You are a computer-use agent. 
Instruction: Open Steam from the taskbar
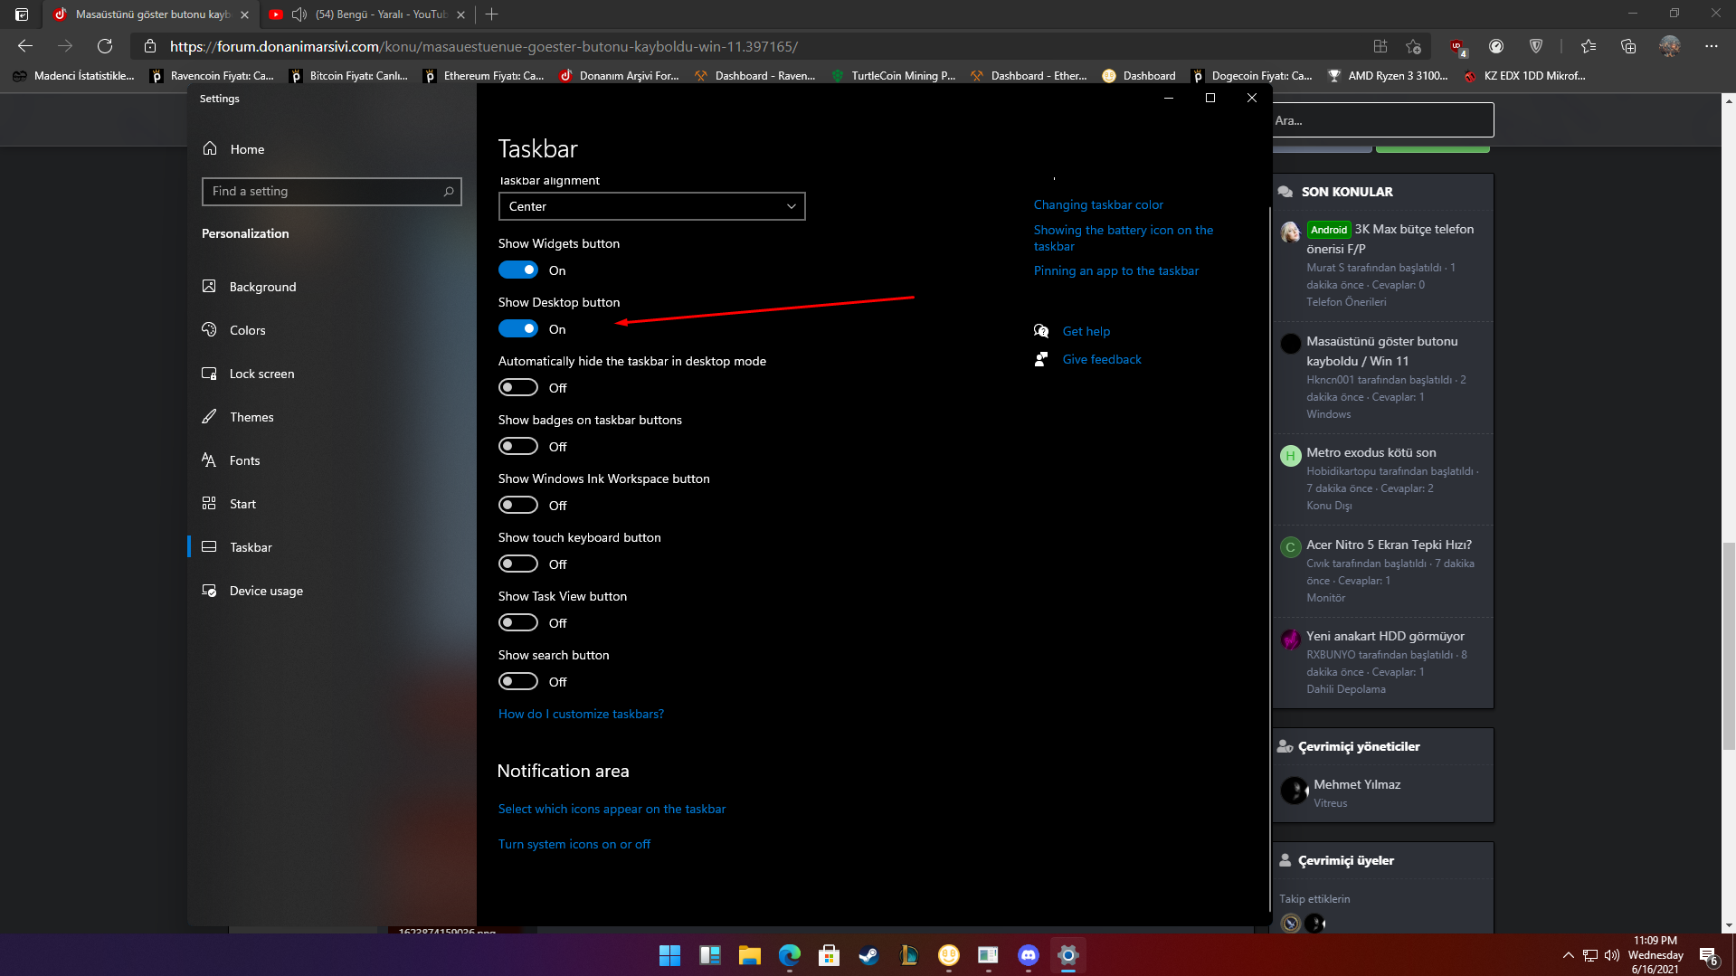(869, 955)
